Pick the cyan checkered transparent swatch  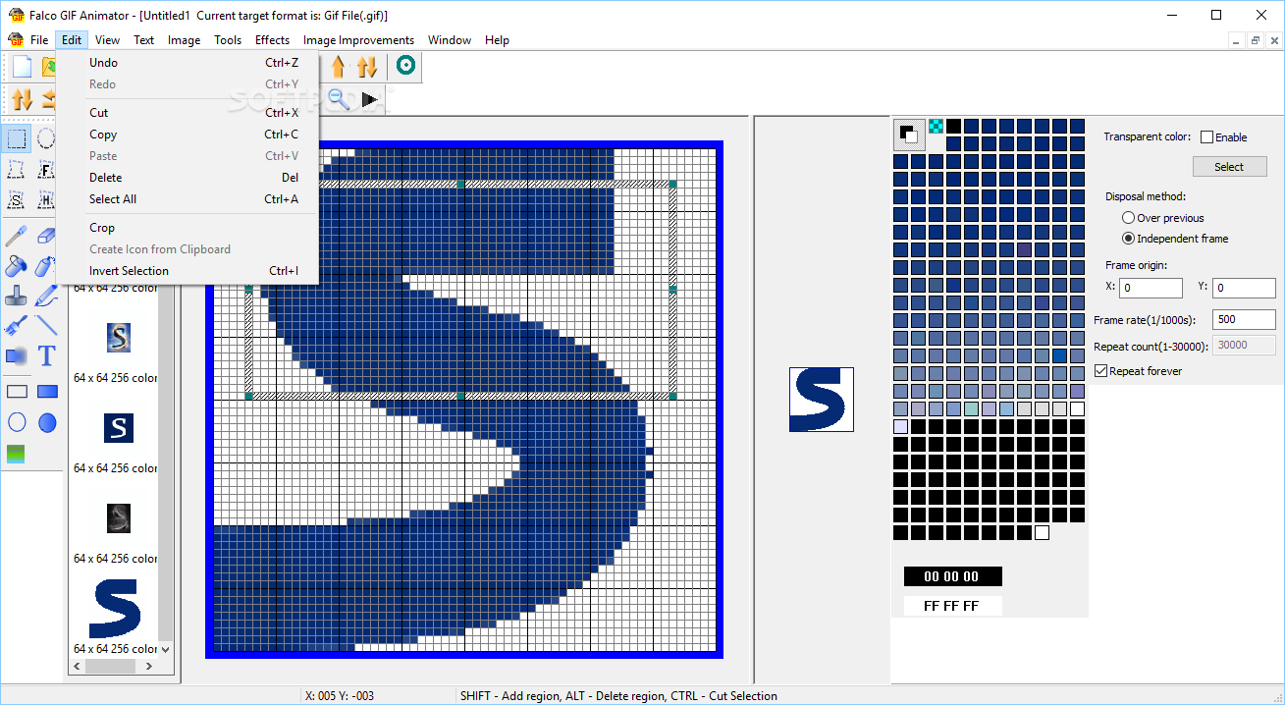coord(936,126)
